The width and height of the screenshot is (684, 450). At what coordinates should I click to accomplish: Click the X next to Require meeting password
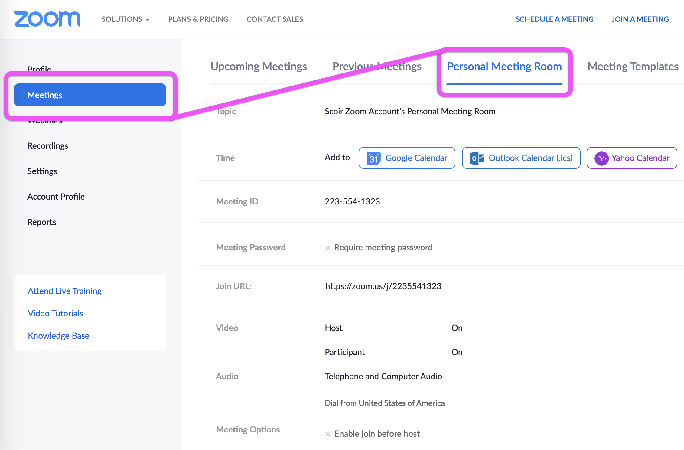(327, 248)
